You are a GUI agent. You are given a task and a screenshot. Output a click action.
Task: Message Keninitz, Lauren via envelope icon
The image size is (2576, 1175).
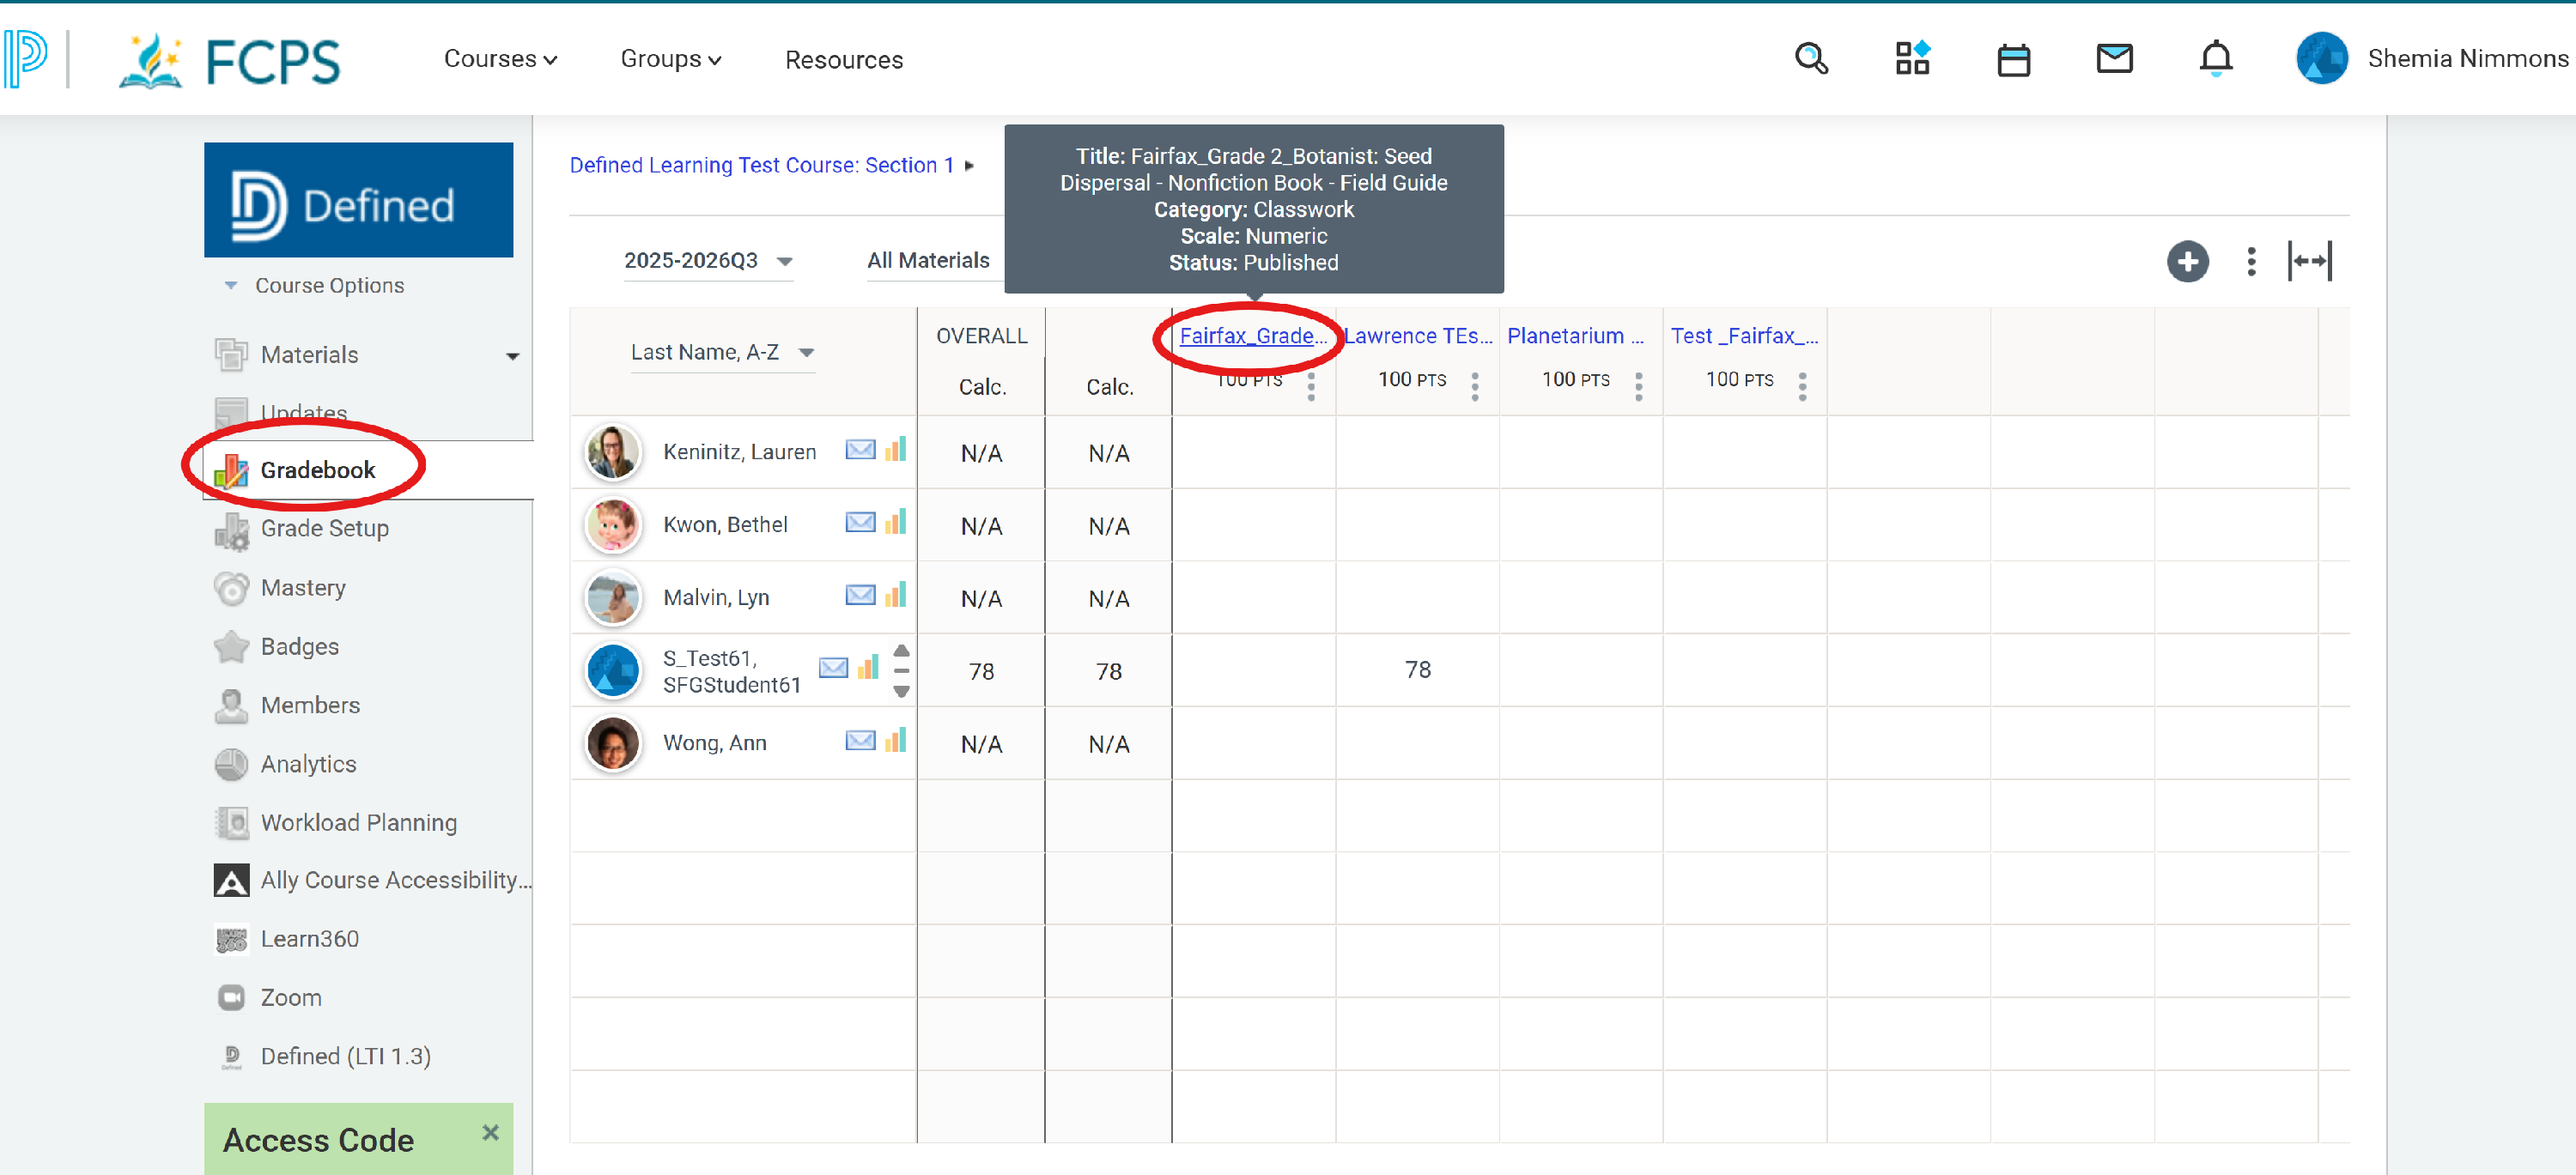click(860, 451)
